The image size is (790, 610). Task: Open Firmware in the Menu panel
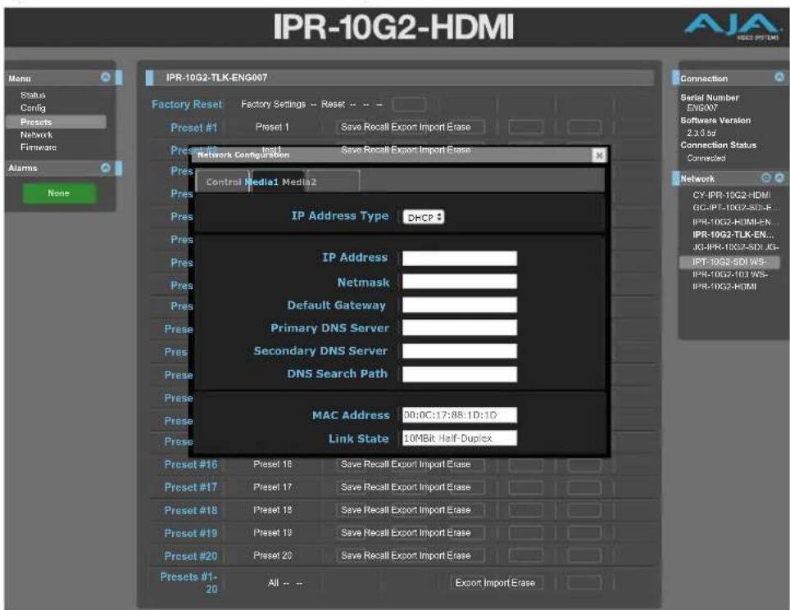[39, 147]
